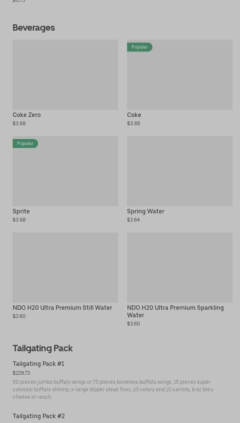Click Tailgating Pack #1 description text
240x423 pixels.
[113, 389]
